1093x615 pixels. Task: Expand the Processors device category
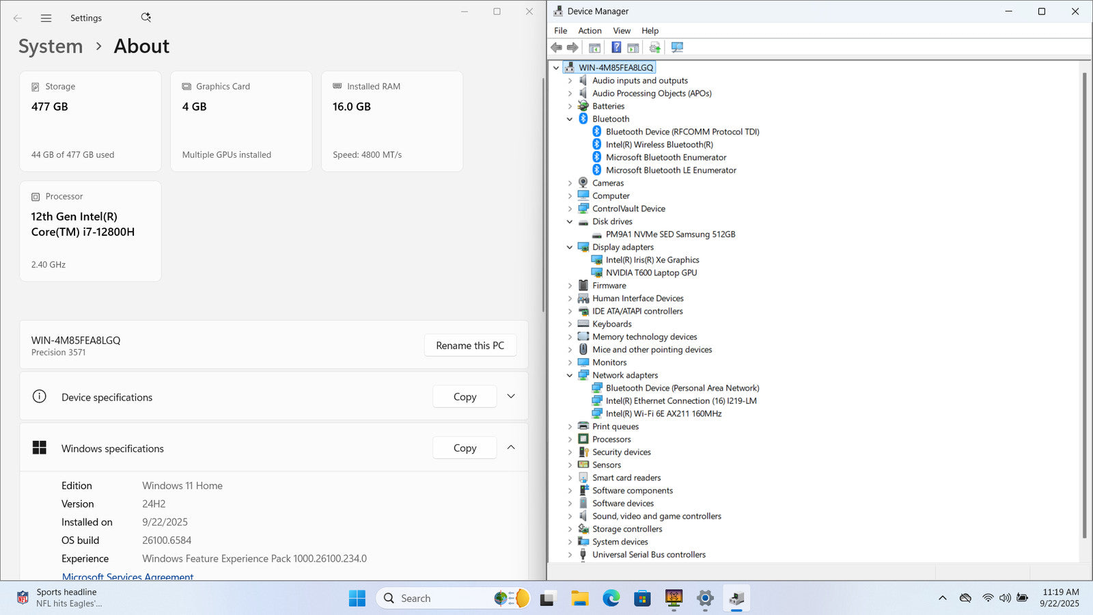click(570, 439)
